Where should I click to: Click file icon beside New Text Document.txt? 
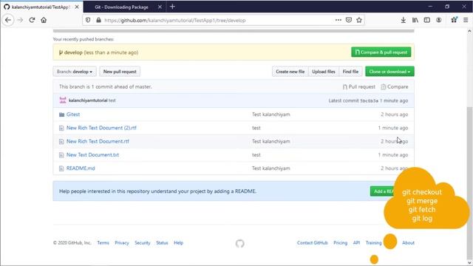tap(61, 155)
